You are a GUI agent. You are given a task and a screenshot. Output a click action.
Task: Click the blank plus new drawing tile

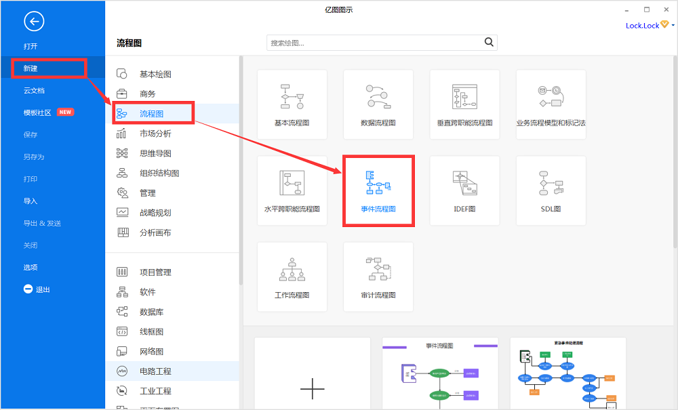312,373
